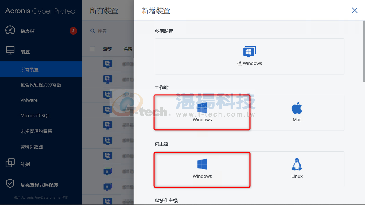The image size is (365, 205).
Task: Select the multi-device Windows-only icon
Action: point(249,51)
